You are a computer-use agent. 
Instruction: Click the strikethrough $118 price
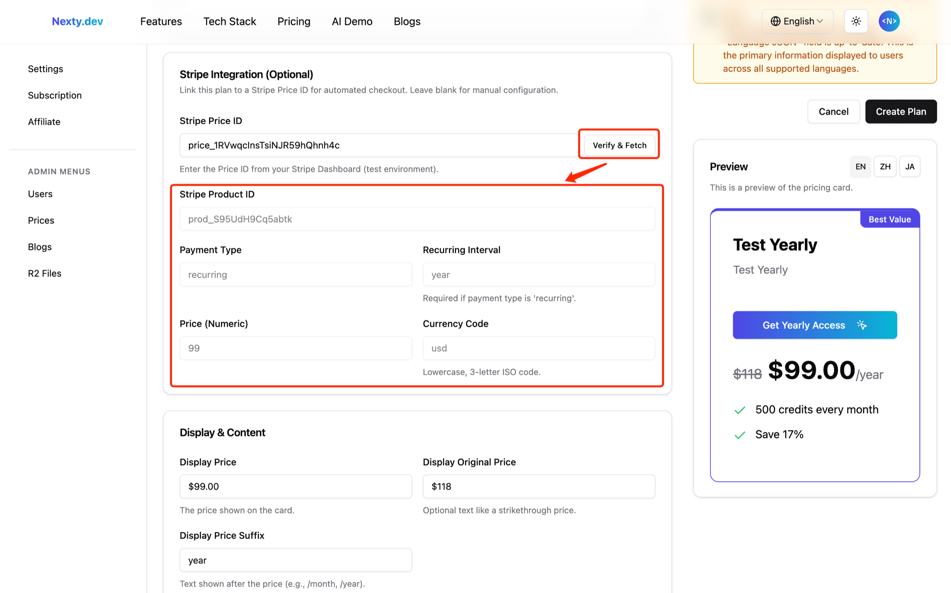747,373
